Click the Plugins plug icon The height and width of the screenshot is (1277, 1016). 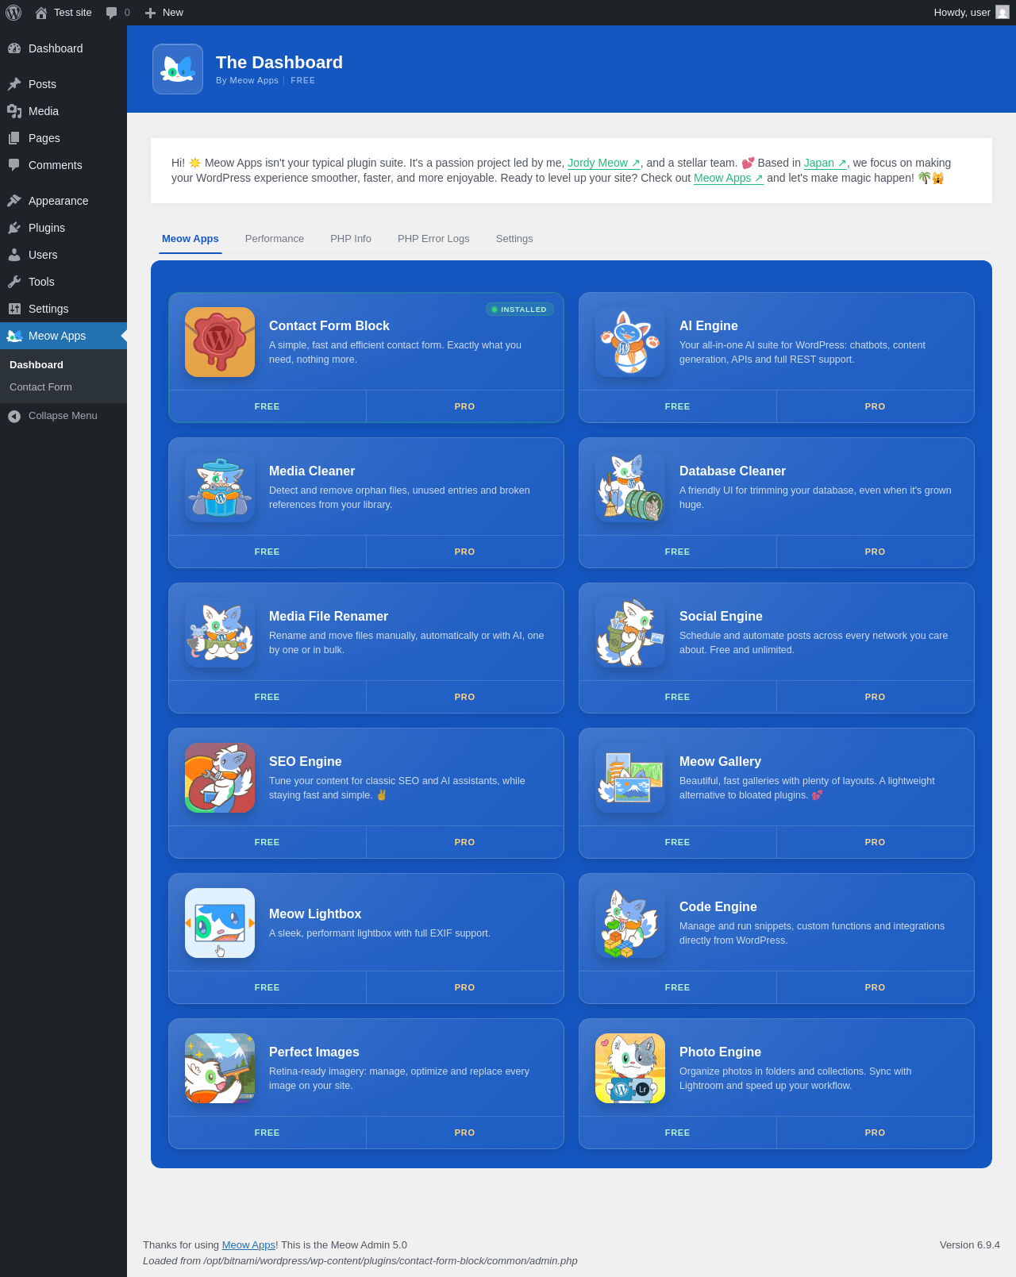pos(14,228)
